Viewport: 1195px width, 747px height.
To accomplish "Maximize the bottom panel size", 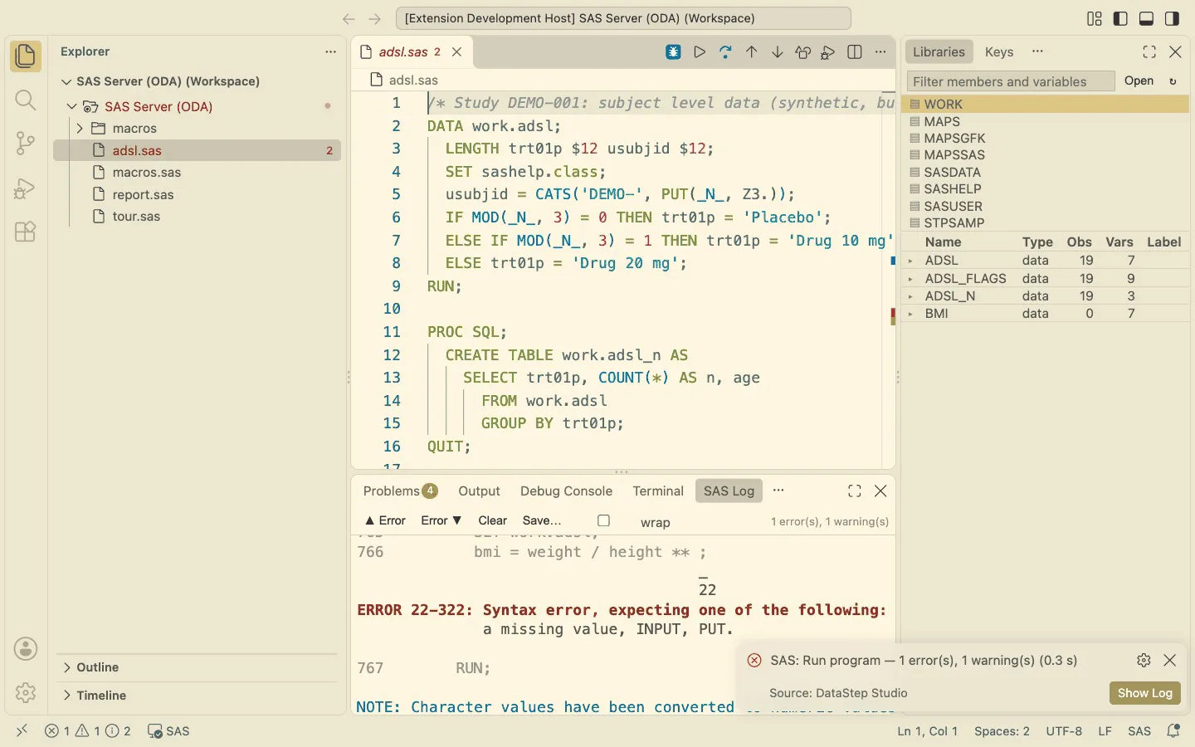I will 855,491.
